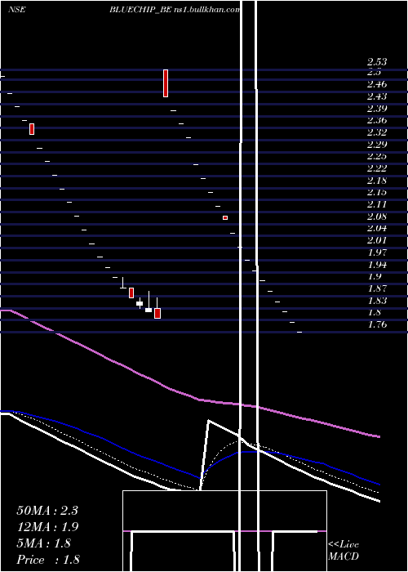Click the 2.29 price axis label
Image resolution: width=408 pixels, height=572 pixels.
pos(377,144)
